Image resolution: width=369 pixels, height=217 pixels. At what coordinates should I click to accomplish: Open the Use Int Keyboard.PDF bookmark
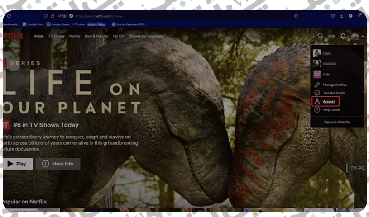pyautogui.click(x=129, y=24)
